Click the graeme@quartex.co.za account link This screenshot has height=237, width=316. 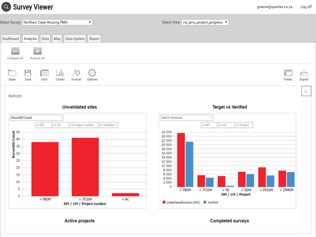tap(274, 7)
